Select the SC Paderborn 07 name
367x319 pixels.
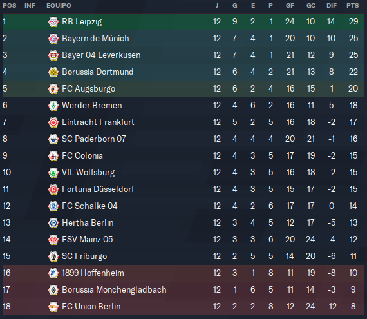[93, 139]
